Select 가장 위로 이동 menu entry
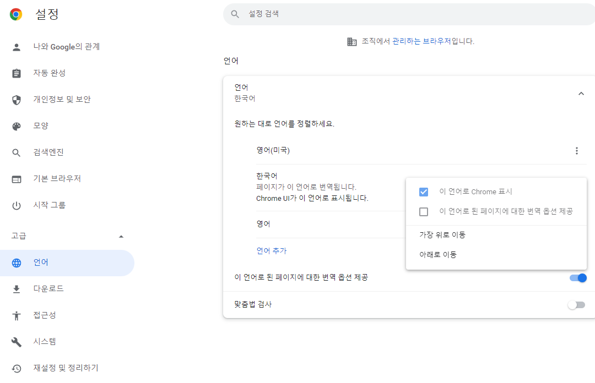Viewport: 595px width, 383px height. 496,235
